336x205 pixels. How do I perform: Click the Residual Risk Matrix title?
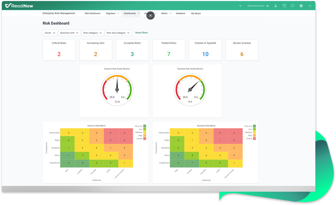point(206,126)
